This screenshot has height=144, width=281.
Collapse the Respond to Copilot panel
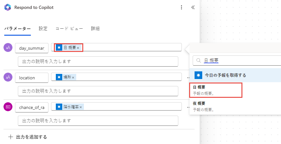tap(193, 7)
